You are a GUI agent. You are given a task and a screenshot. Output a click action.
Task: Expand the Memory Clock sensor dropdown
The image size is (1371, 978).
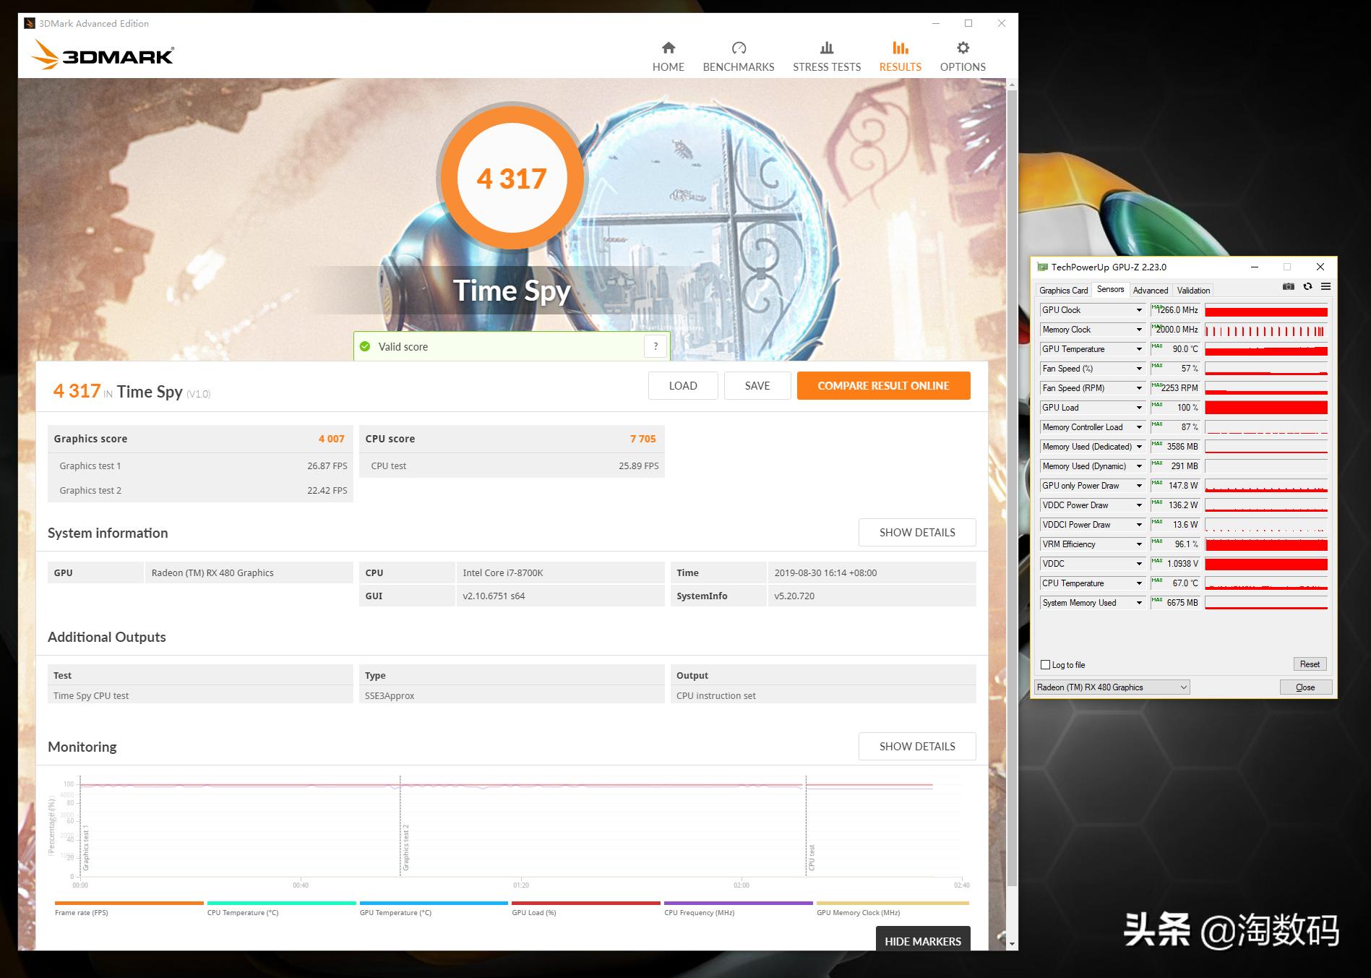[x=1139, y=329]
